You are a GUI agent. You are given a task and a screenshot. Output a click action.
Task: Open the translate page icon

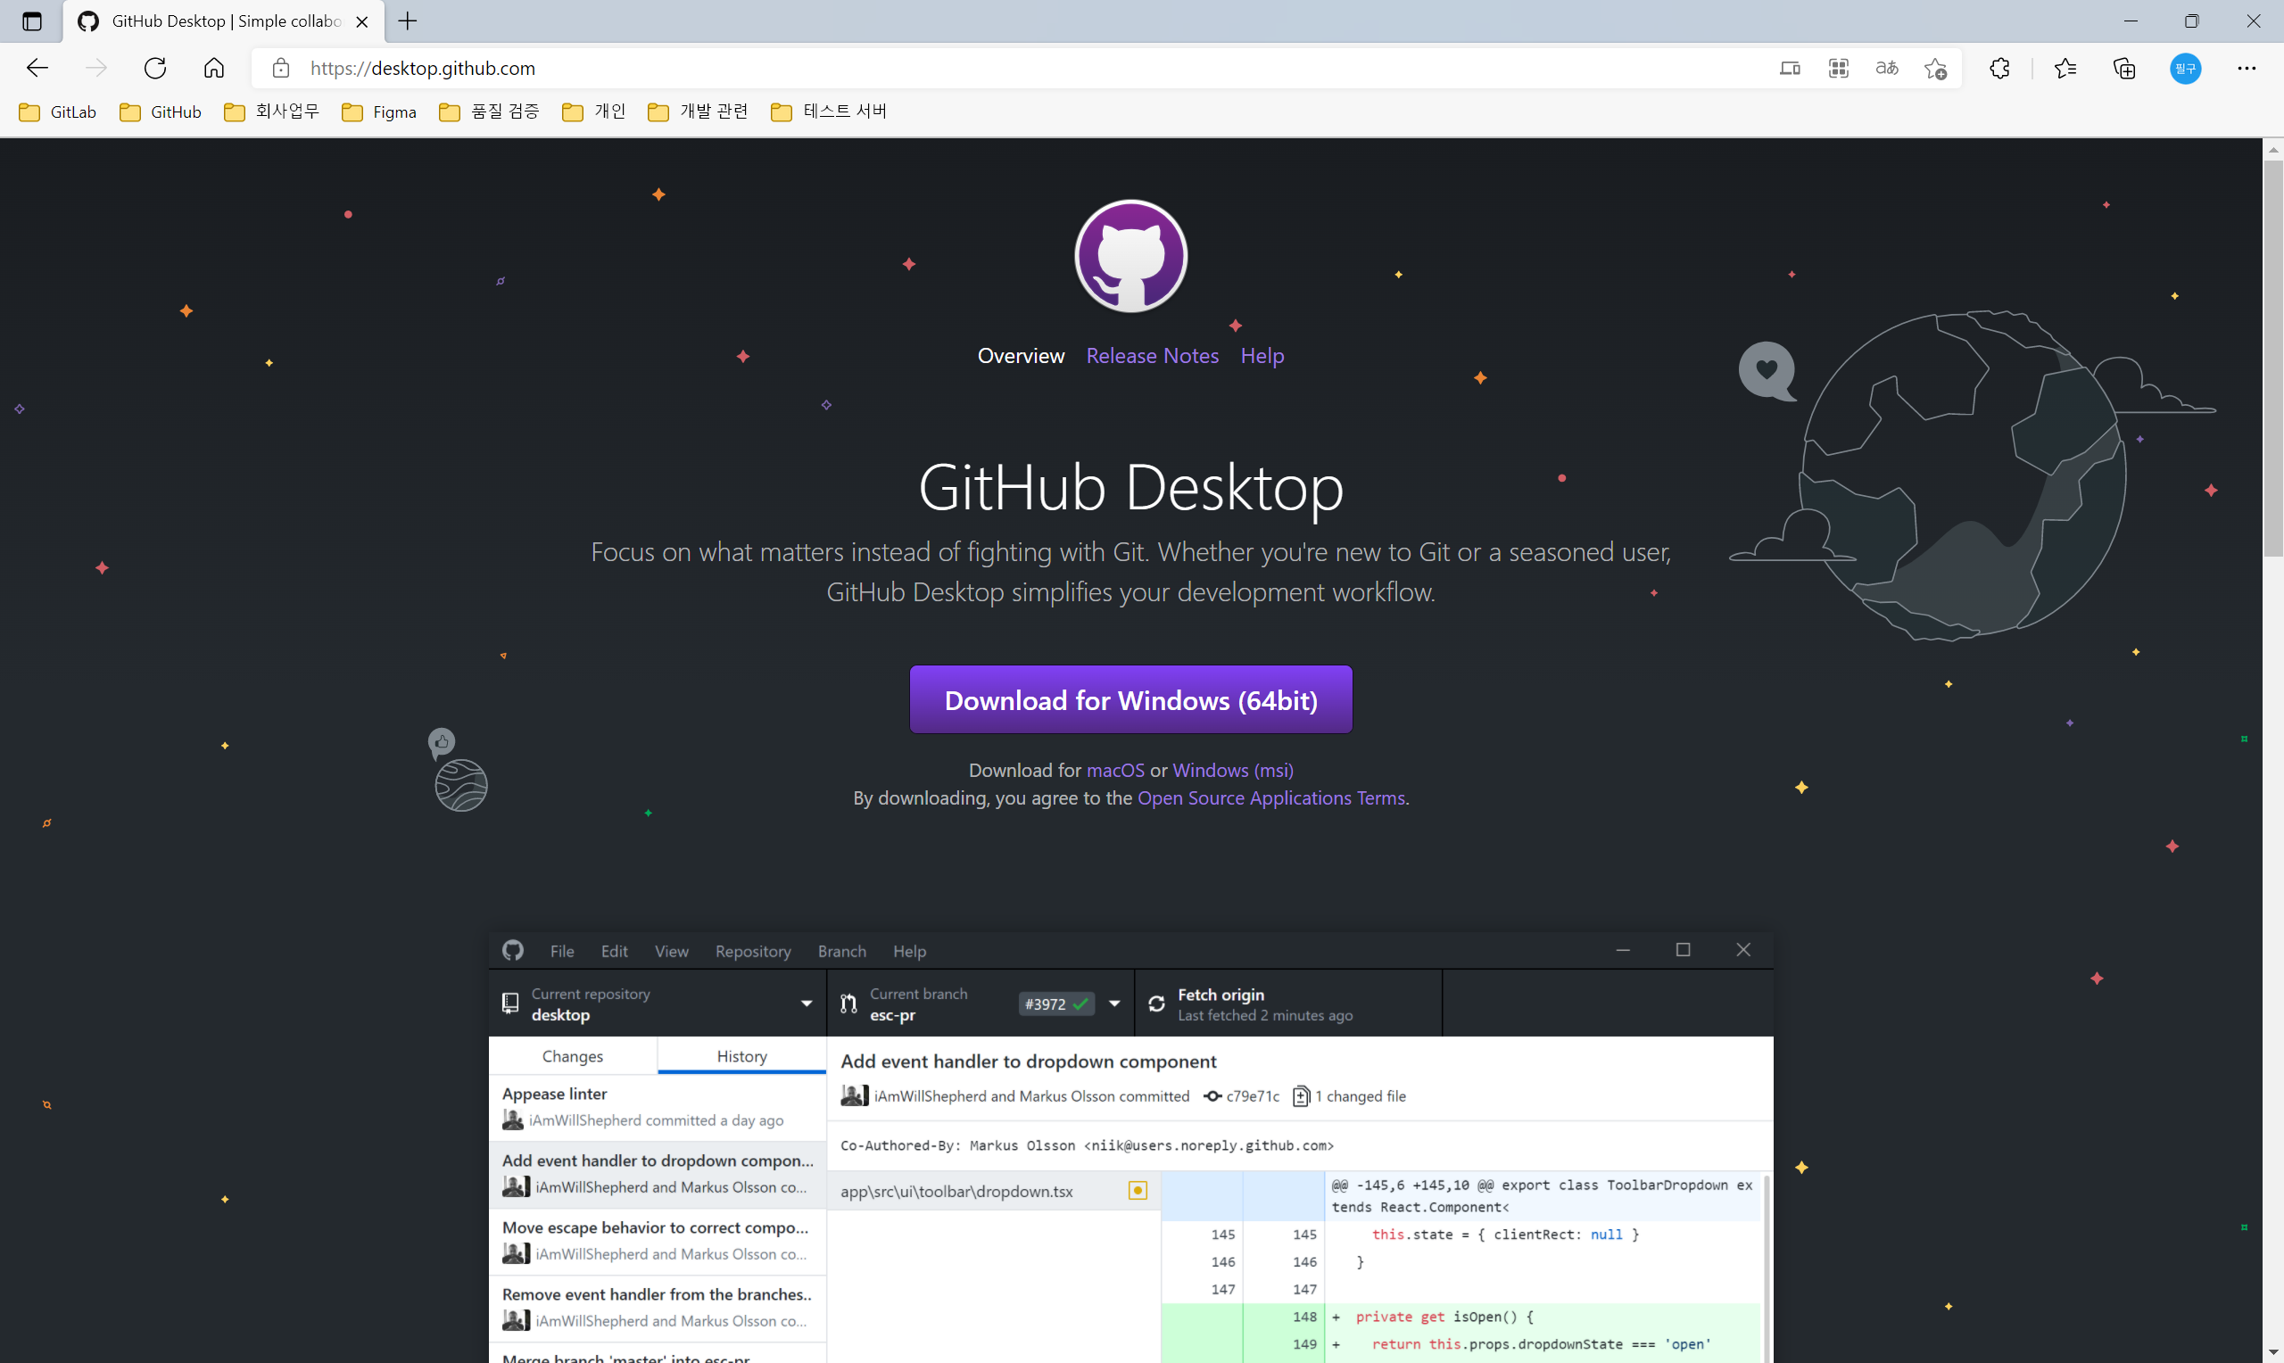(x=1887, y=68)
